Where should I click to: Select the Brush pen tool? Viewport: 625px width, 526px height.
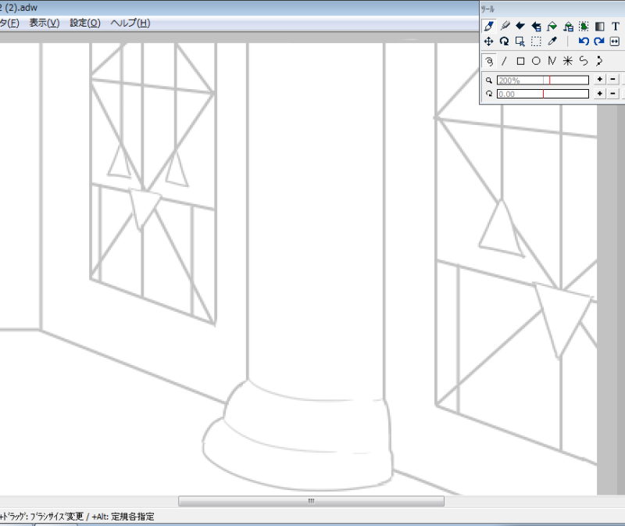tap(489, 27)
